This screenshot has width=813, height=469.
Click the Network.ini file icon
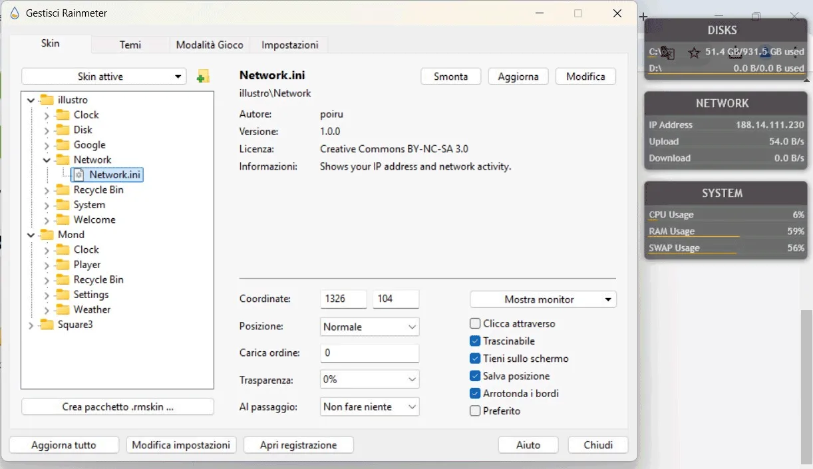click(79, 175)
